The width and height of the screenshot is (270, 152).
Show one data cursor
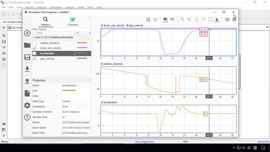point(165,19)
